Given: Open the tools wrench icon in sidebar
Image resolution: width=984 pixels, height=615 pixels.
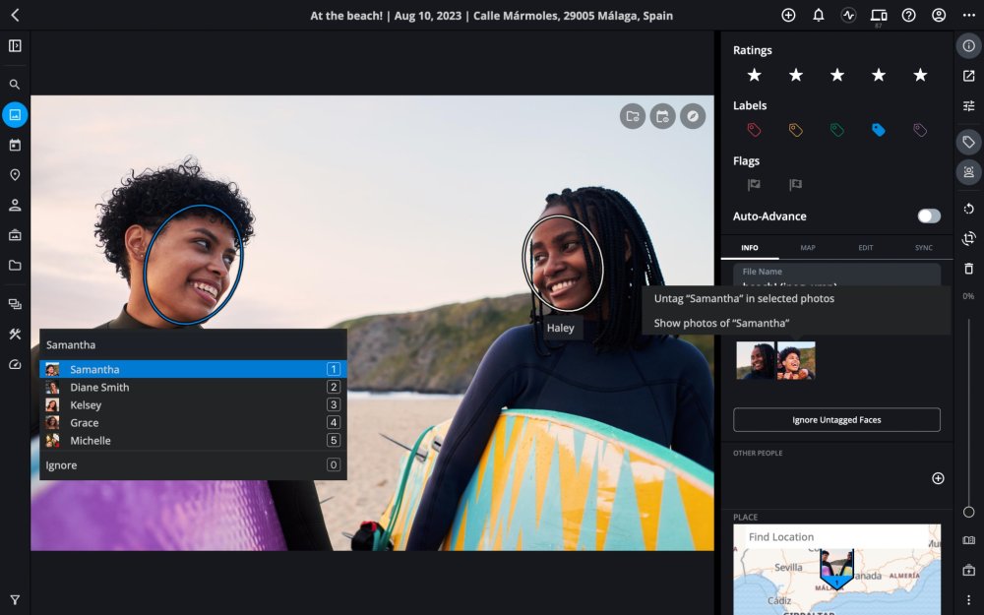Looking at the screenshot, I should pyautogui.click(x=15, y=334).
